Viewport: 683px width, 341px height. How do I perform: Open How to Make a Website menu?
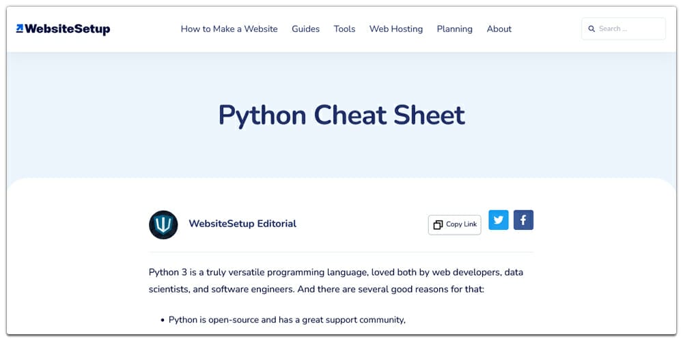coord(229,29)
